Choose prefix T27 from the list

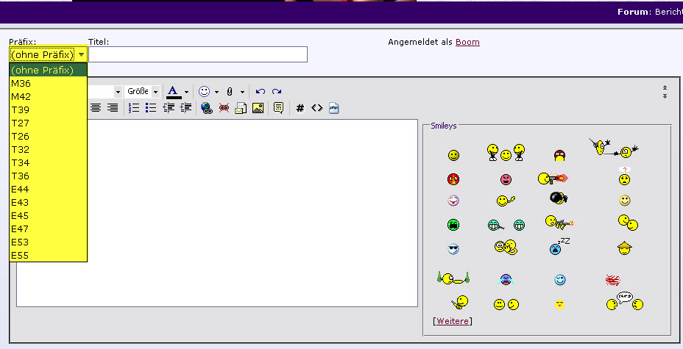(x=49, y=123)
